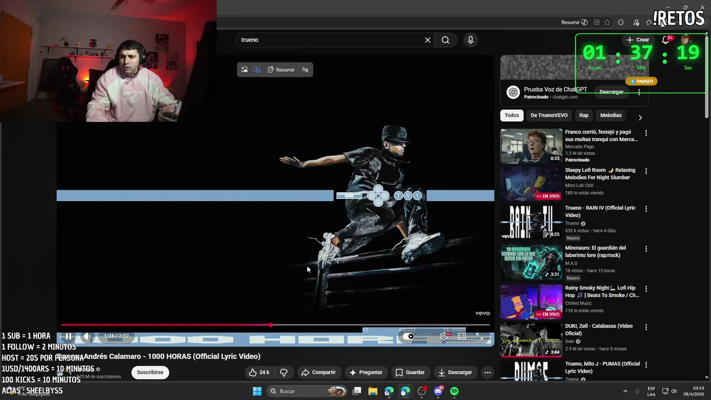Open the Rainy Smoky Night Lofi thumbnail
Screen dimensions: 711x400
[x=532, y=302]
